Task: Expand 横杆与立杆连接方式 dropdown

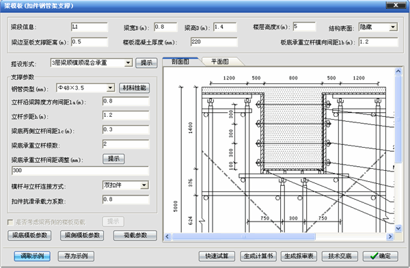Action: click(144, 185)
